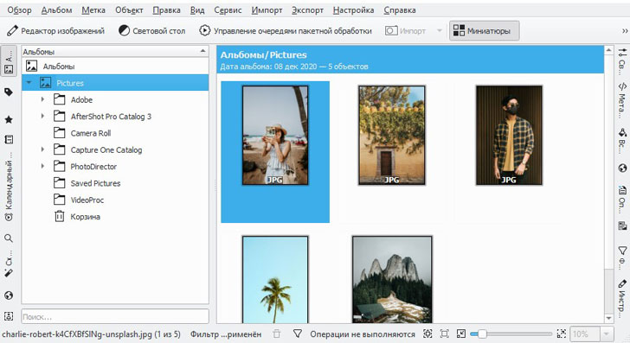This screenshot has width=630, height=343.
Task: Click the decrease thumbnail size icon
Action: pos(461,333)
